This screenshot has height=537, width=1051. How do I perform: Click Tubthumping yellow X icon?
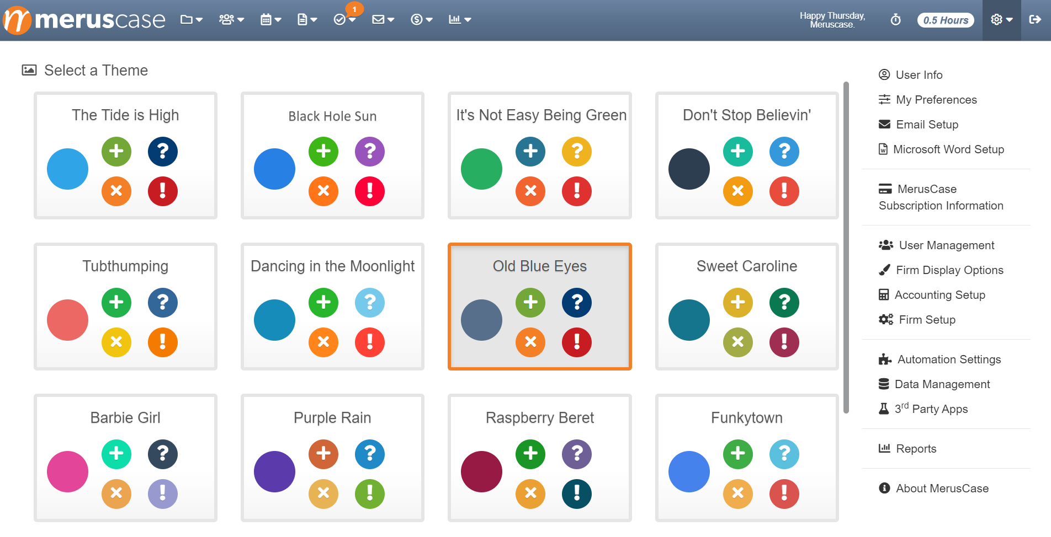pos(116,342)
